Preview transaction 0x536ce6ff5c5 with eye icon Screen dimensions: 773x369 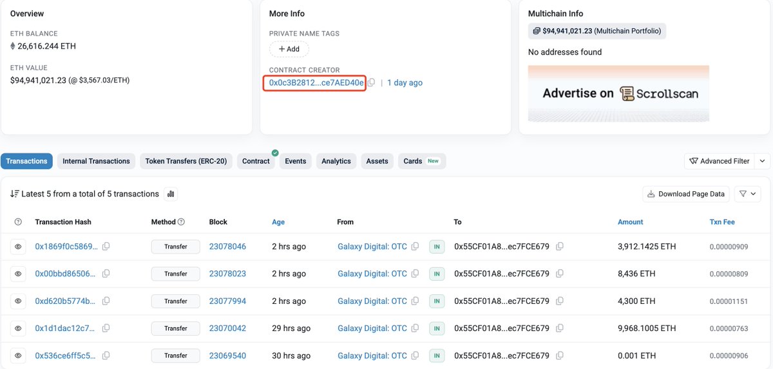coord(18,355)
